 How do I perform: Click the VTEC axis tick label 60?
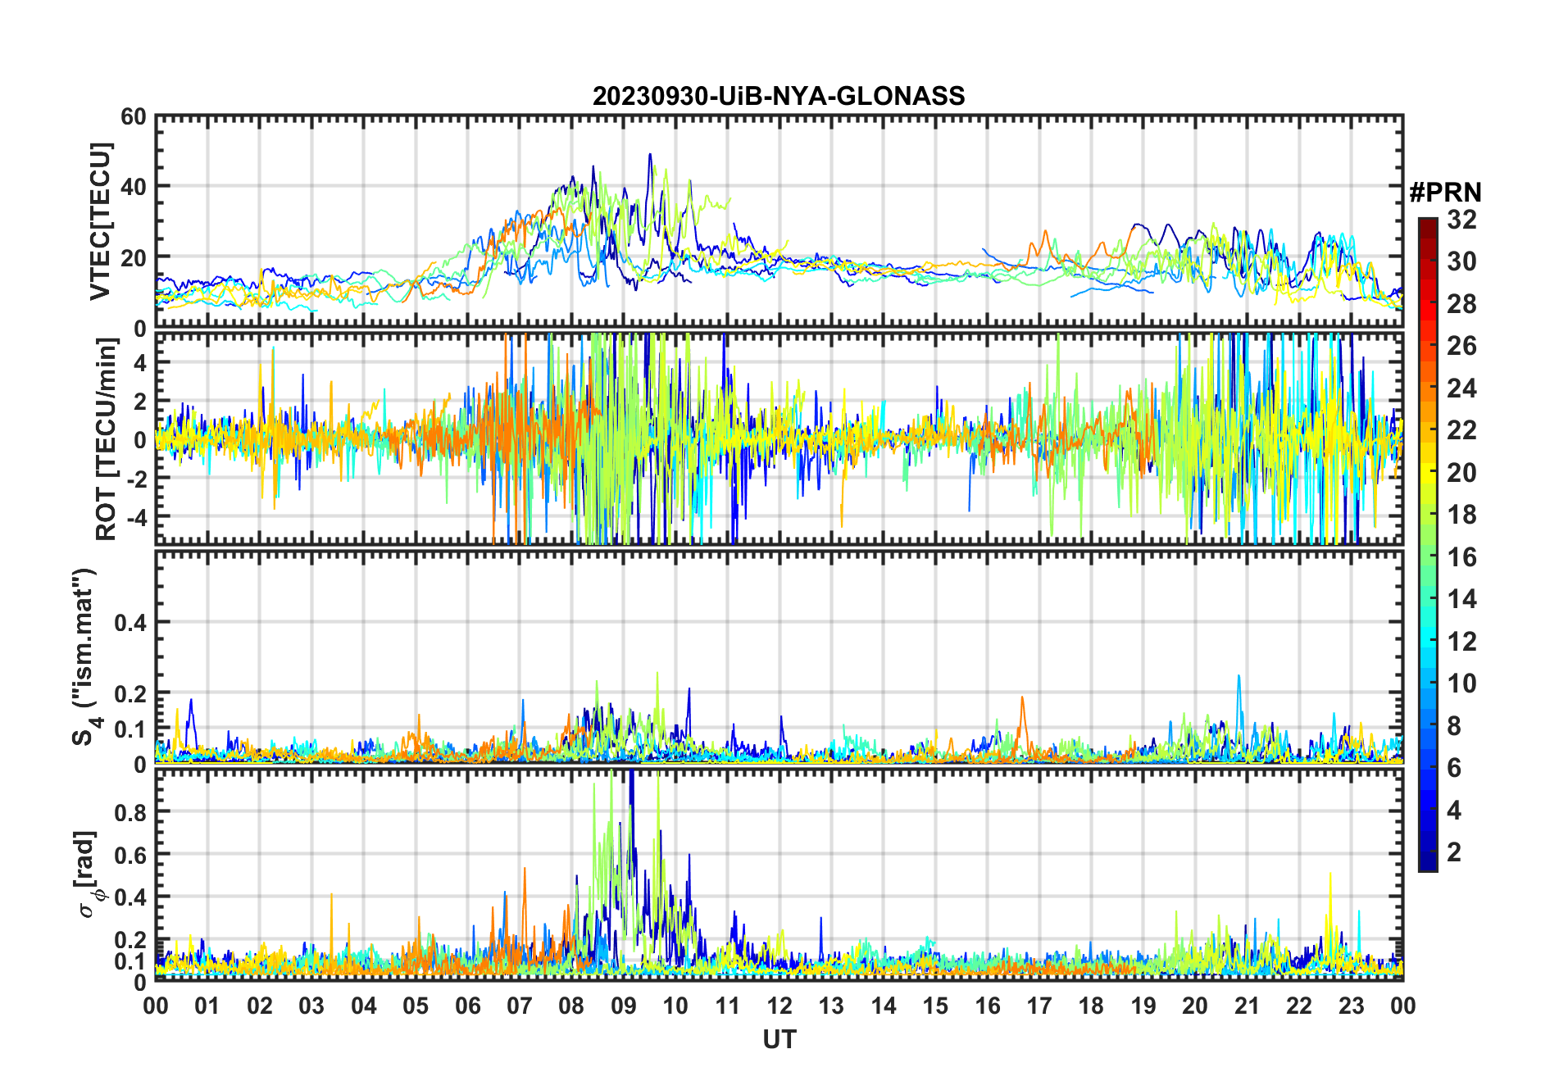134,117
